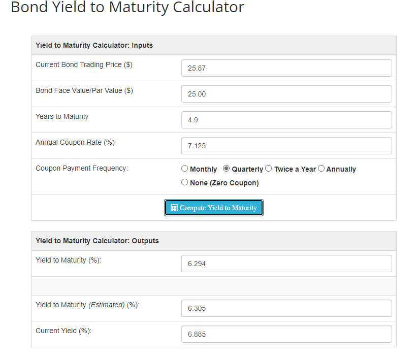Viewport: 417px width, 359px height.
Task: Click the Years to Maturity label text
Action: (62, 116)
